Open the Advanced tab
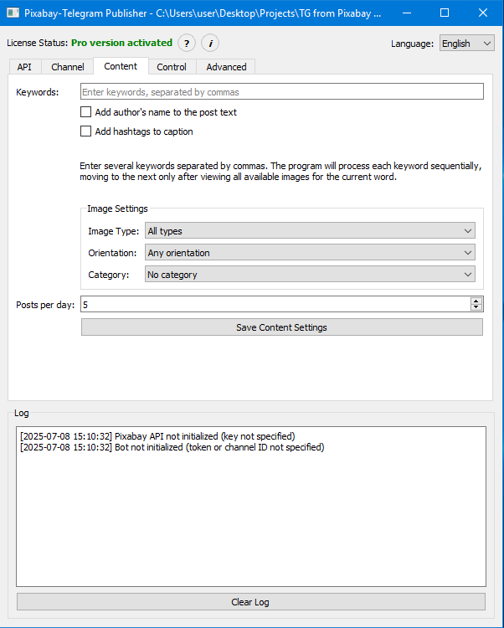This screenshot has width=504, height=628. pyautogui.click(x=226, y=67)
